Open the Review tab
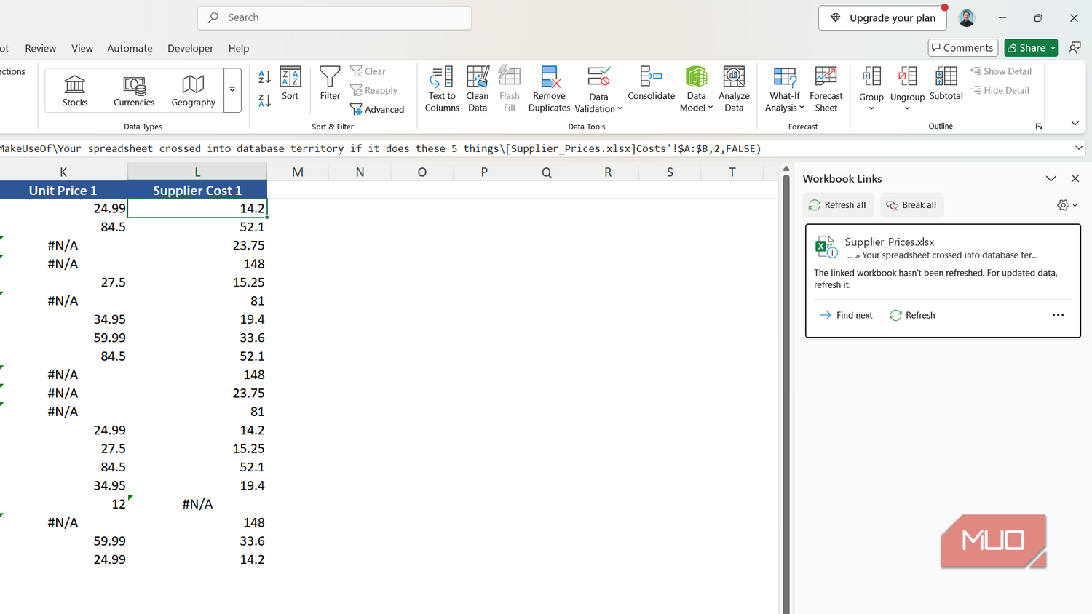The image size is (1092, 614). pyautogui.click(x=40, y=48)
